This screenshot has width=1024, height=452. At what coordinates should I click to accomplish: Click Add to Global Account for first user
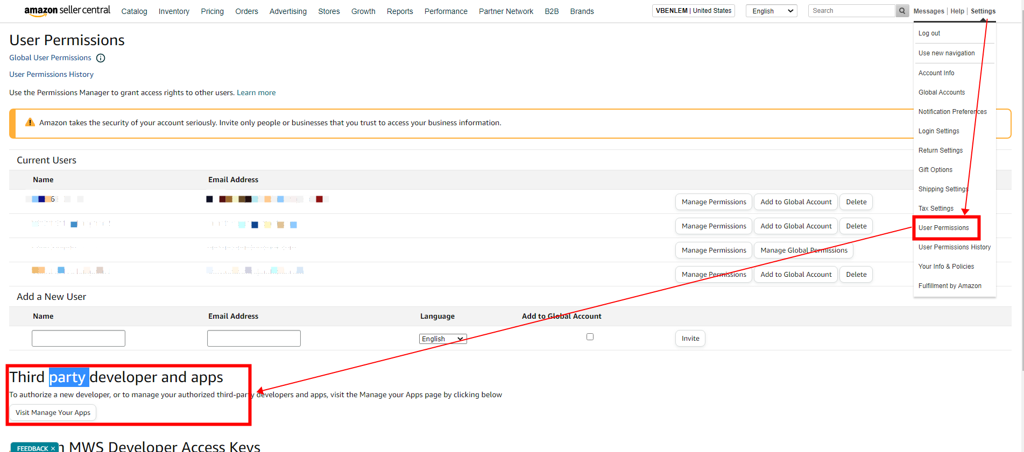pyautogui.click(x=796, y=202)
